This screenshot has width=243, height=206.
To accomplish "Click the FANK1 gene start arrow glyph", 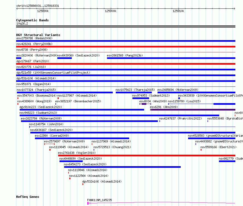I will pos(89,203).
